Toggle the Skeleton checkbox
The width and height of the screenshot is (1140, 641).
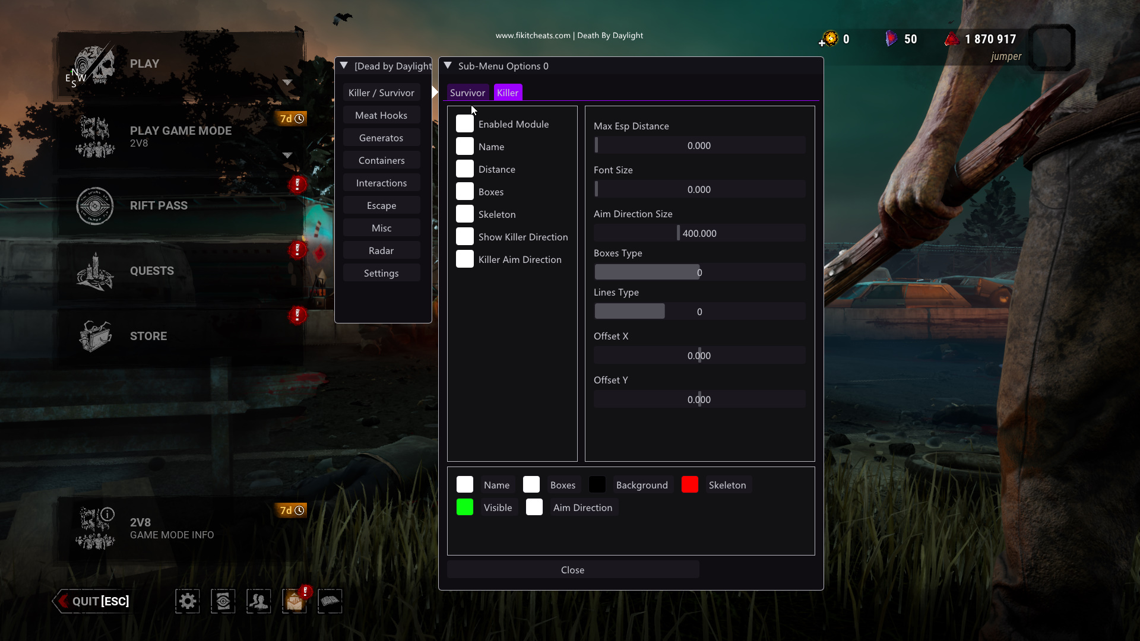465,214
